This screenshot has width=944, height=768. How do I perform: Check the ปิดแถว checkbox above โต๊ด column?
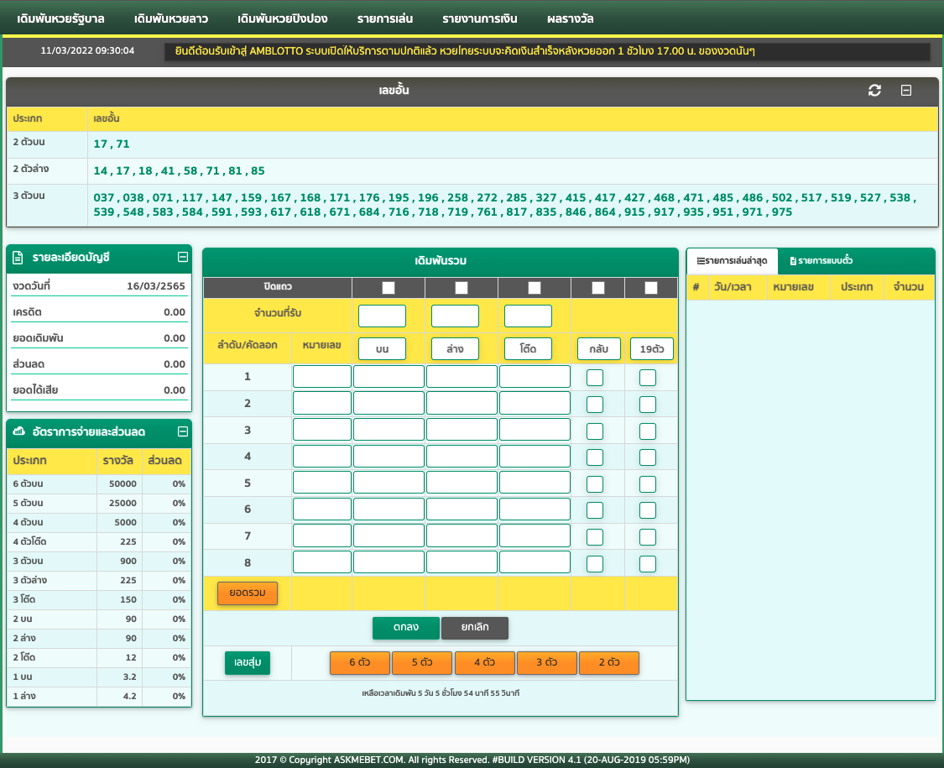coord(534,288)
